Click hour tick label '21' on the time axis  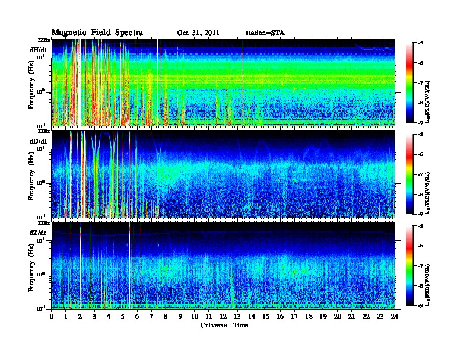coord(352,316)
